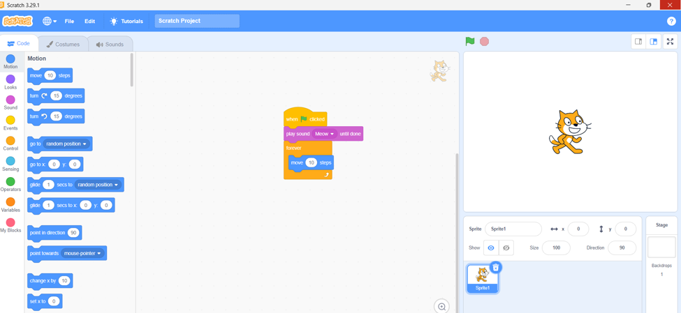
Task: Click the Motion palette heading text
Action: [36, 59]
